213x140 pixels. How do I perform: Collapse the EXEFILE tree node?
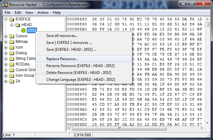tap(6, 19)
